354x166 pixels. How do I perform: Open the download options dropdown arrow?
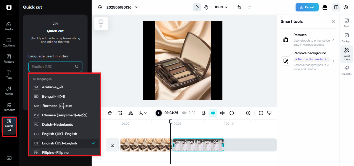pyautogui.click(x=145, y=113)
